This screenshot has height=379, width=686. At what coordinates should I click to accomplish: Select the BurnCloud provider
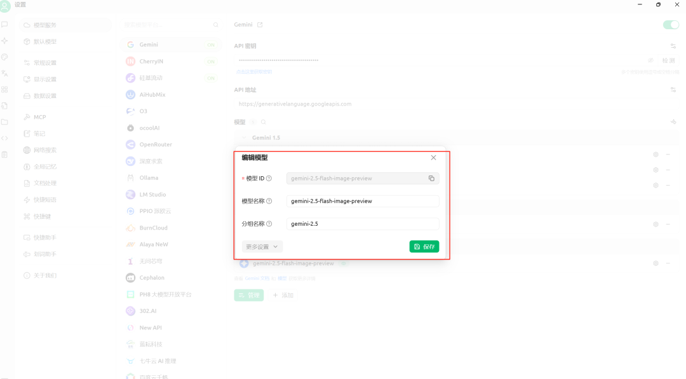171,228
